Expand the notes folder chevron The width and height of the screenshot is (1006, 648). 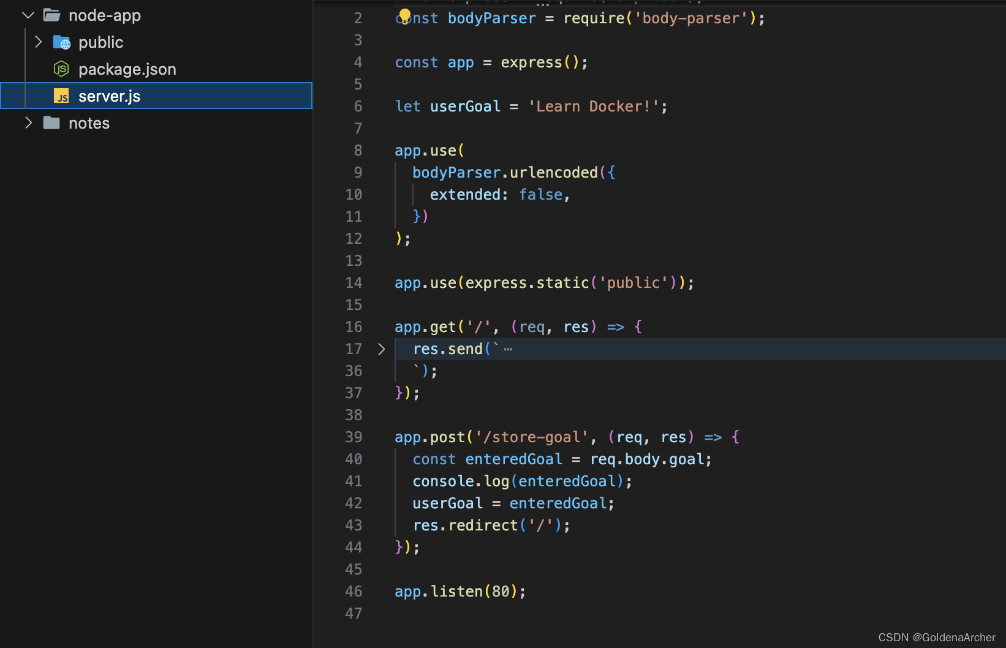click(28, 122)
